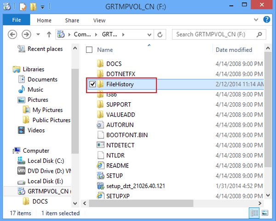The image size is (276, 221).
Task: Open Recent places in navigation pane
Action: (x=45, y=49)
